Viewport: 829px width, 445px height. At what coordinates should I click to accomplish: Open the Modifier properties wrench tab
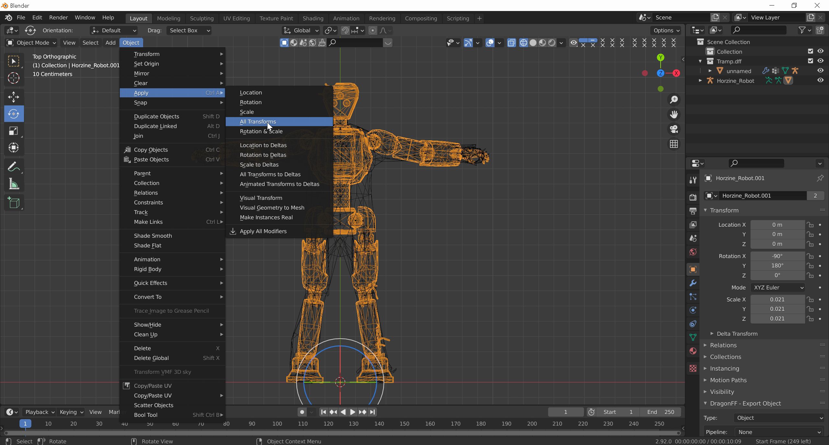tap(693, 283)
